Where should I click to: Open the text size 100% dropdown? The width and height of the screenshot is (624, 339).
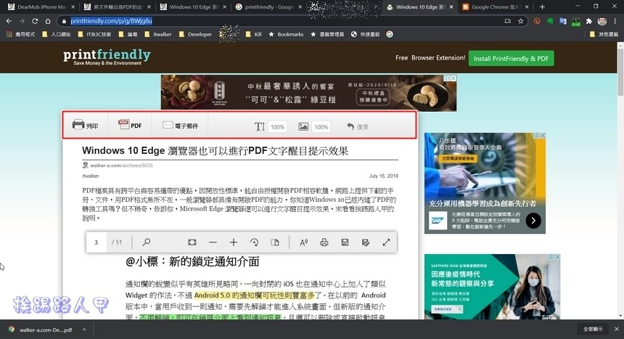coord(277,126)
